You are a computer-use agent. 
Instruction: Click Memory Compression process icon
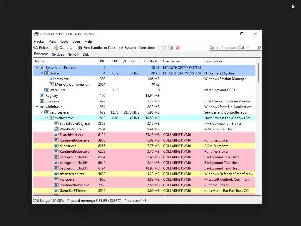point(51,84)
